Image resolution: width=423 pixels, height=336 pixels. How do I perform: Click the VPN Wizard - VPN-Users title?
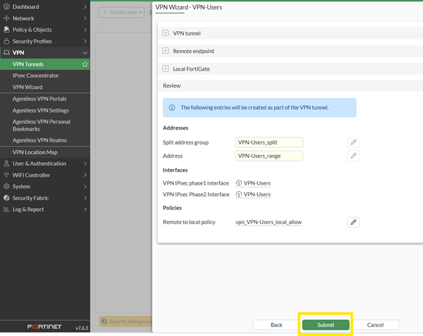tap(189, 7)
